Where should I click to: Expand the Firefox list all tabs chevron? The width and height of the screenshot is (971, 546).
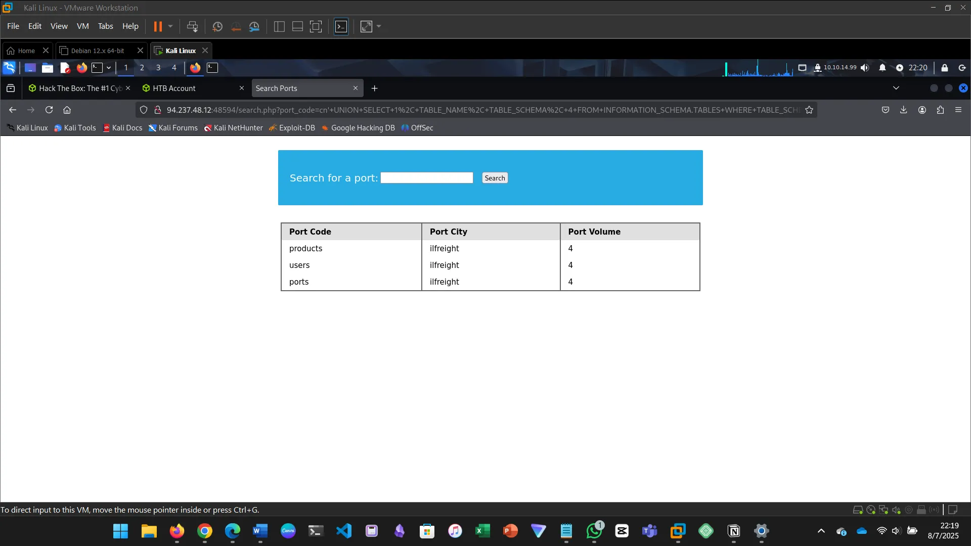click(x=896, y=88)
